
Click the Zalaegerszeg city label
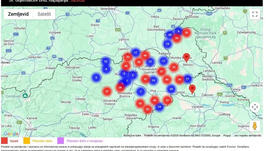pos(246,32)
